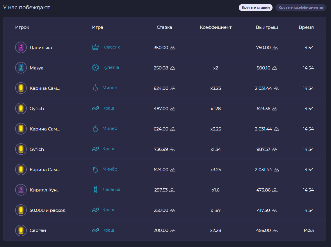Click the Выигрыш column header
This screenshot has width=331, height=247.
click(267, 27)
